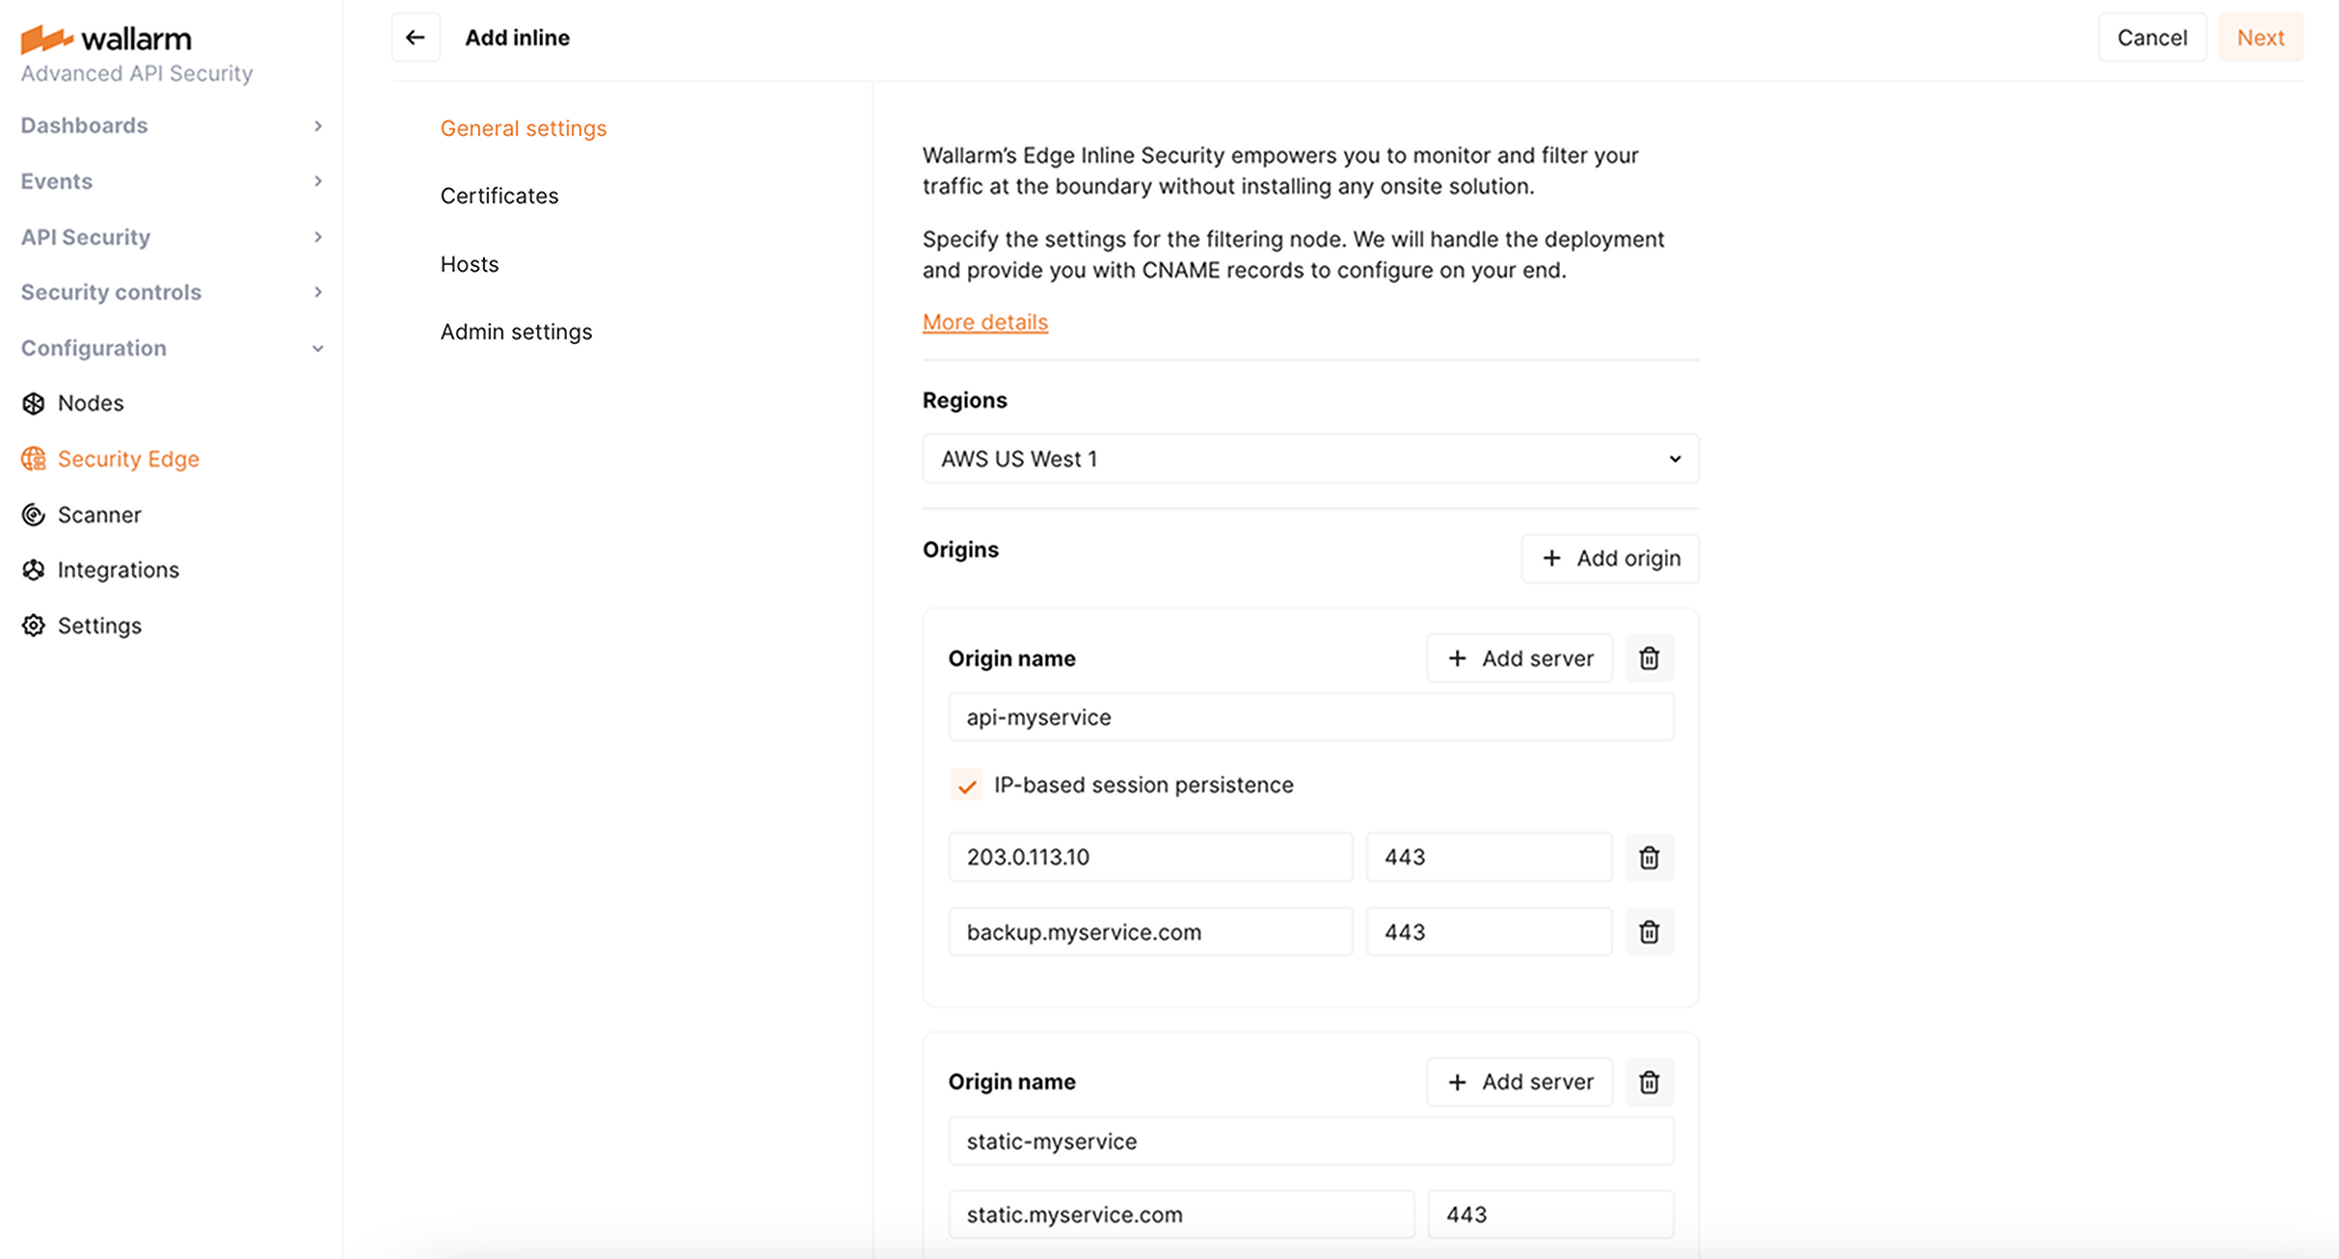Add server to static-myservice origin
2339x1259 pixels.
click(1519, 1082)
